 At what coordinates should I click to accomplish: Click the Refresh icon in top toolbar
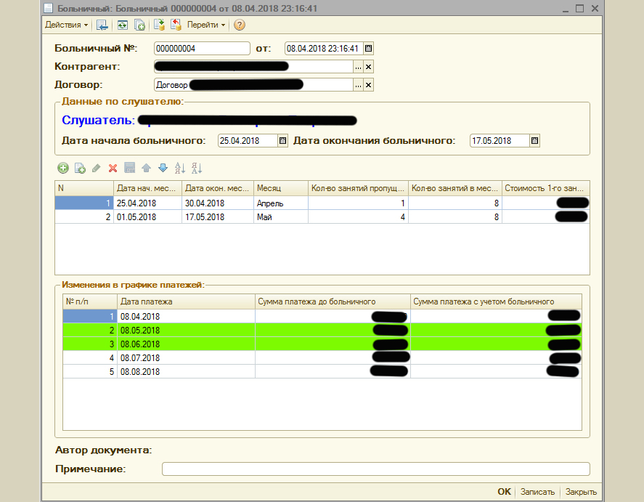coord(122,25)
